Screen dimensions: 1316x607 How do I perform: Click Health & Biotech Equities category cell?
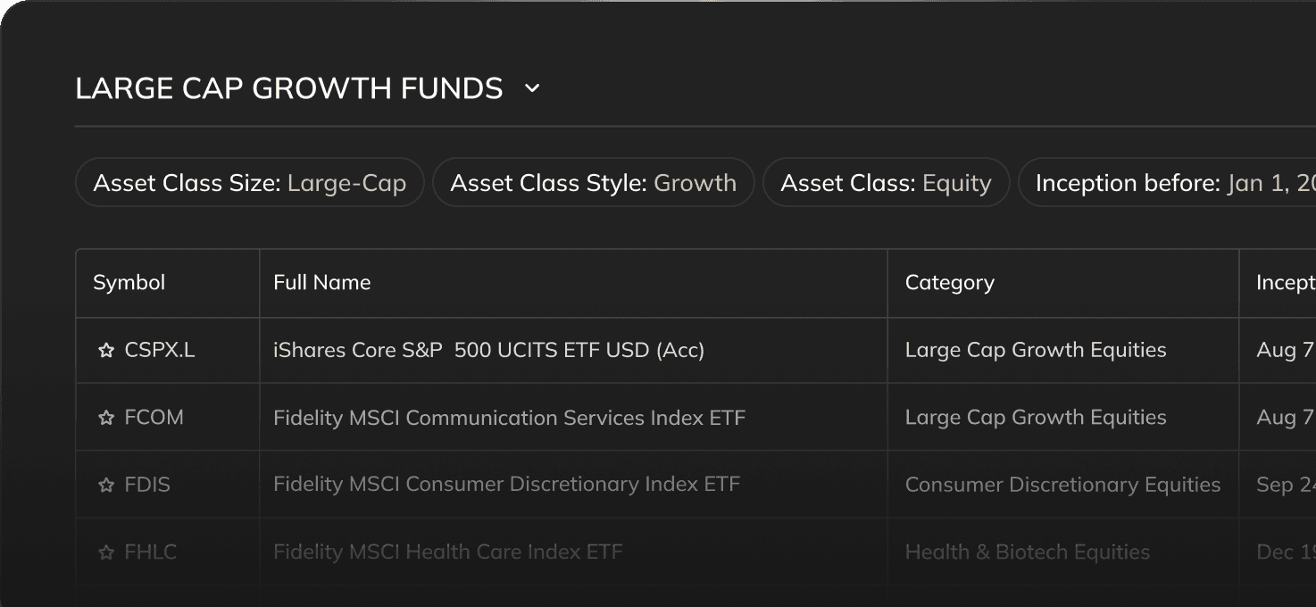point(1027,553)
